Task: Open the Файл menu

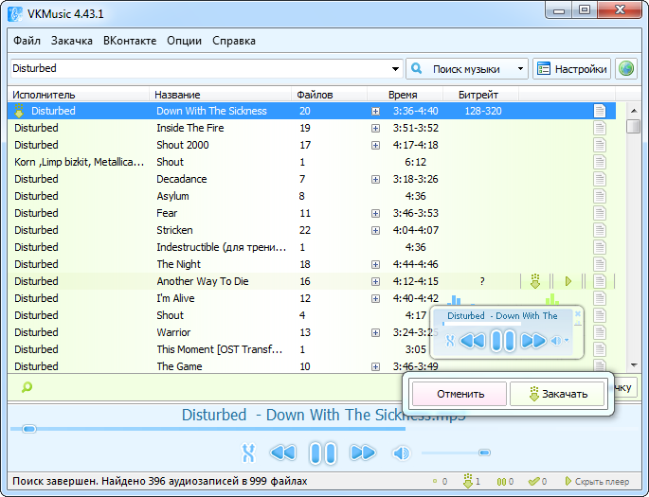Action: pos(27,41)
